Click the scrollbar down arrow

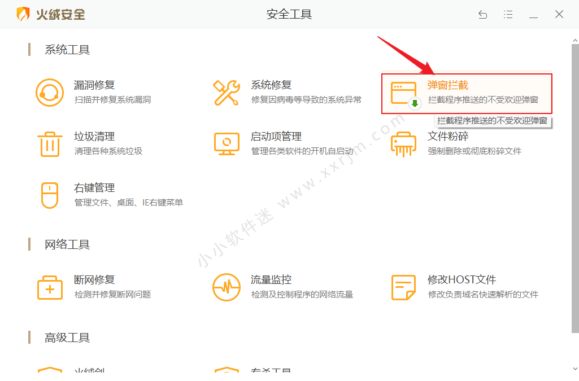click(575, 369)
